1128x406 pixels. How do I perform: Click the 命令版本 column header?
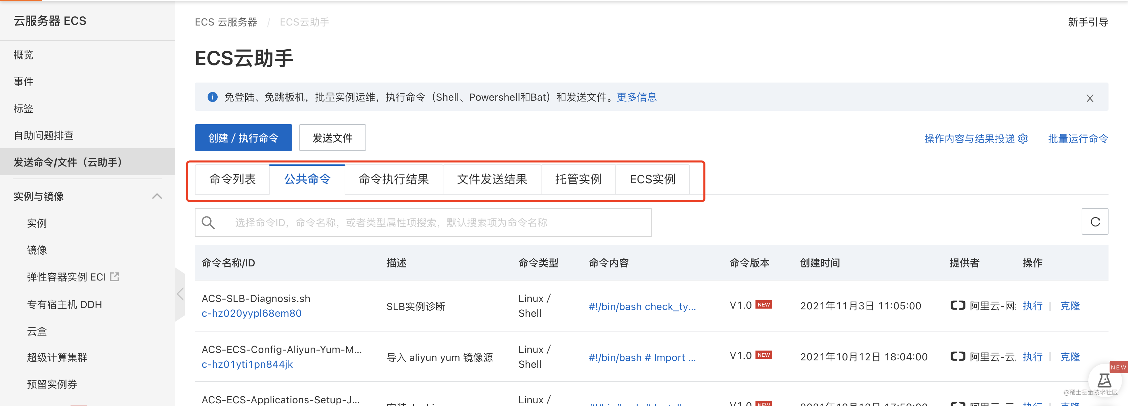[749, 263]
